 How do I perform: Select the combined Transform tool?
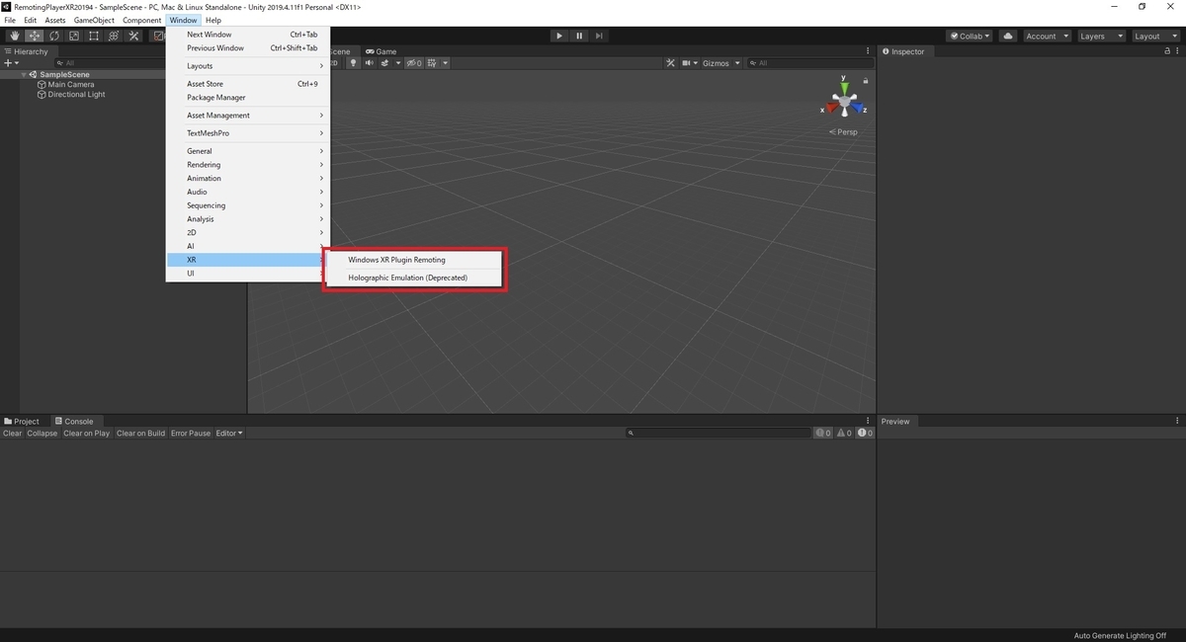pyautogui.click(x=114, y=36)
